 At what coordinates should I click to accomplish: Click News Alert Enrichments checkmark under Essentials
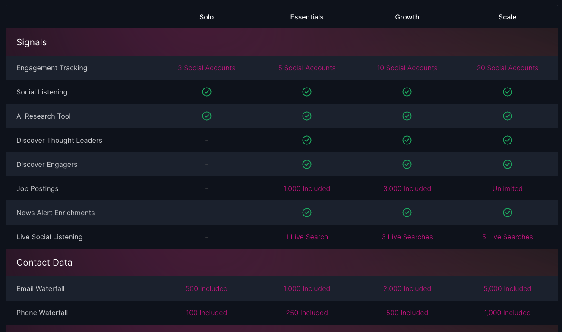coord(307,213)
